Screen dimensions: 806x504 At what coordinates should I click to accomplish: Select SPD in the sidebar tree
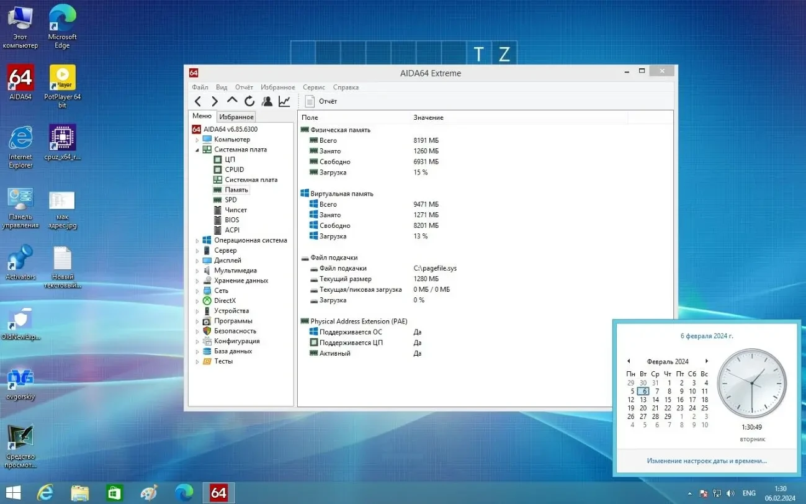[x=230, y=200]
